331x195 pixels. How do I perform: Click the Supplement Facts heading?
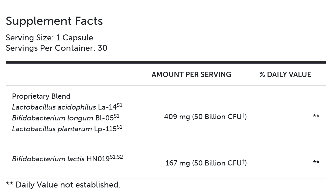pos(54,21)
